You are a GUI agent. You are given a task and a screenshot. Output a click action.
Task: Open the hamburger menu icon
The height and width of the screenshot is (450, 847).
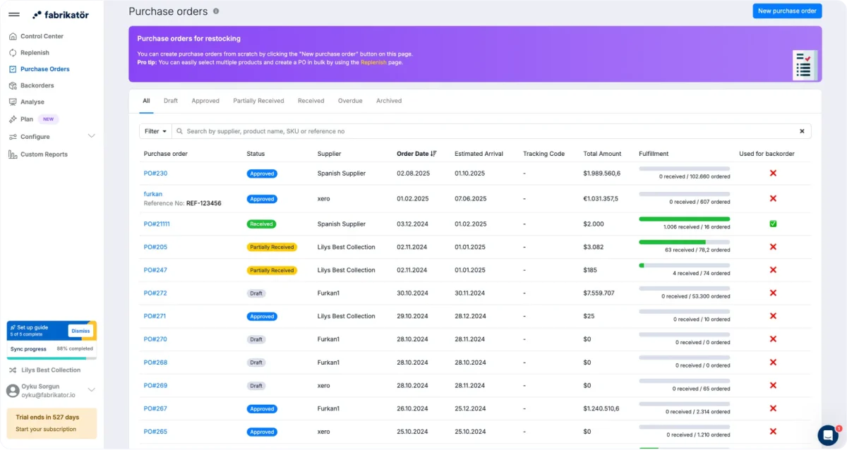pos(14,14)
